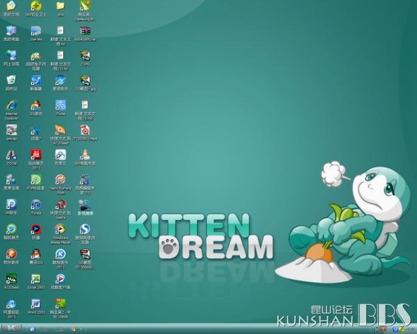The height and width of the screenshot is (334, 417).
Task: Click the blue shield system tray icon
Action: [x=395, y=329]
